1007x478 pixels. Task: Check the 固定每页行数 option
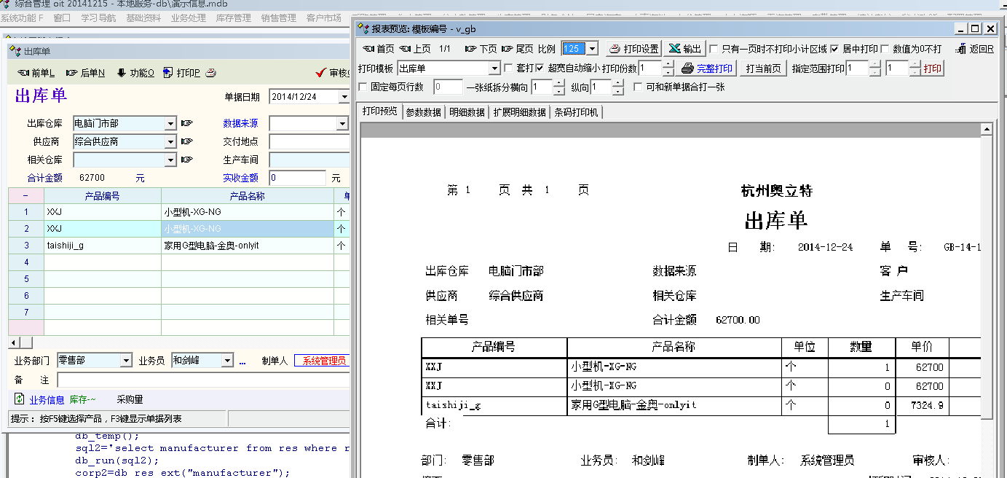pos(363,87)
